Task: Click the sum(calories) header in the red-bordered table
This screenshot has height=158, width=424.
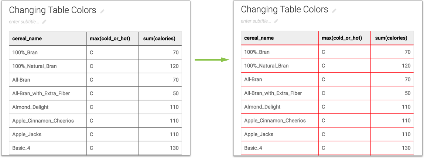Action: pyautogui.click(x=391, y=38)
